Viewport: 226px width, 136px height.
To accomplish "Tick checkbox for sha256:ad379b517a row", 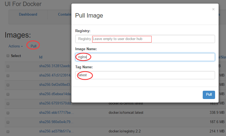I will (8, 132).
